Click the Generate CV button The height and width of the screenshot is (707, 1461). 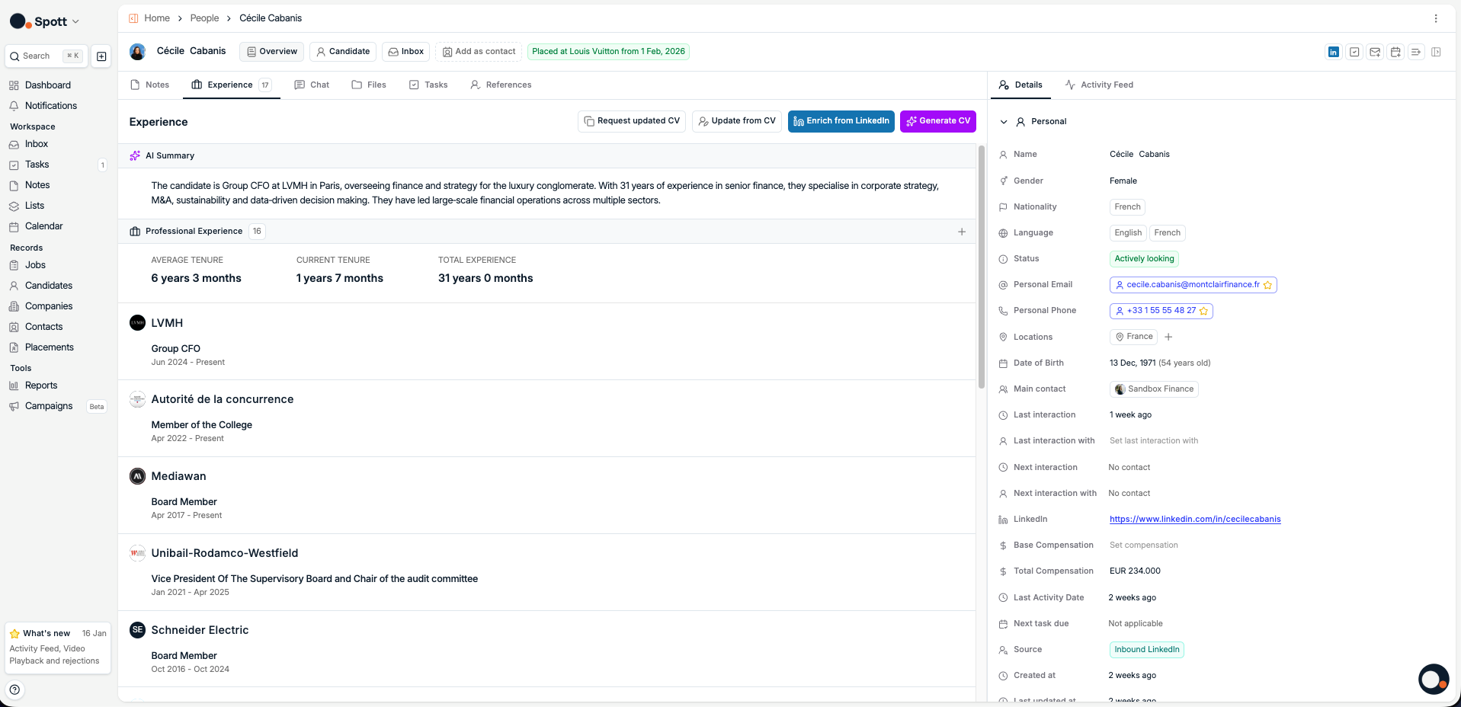[937, 121]
